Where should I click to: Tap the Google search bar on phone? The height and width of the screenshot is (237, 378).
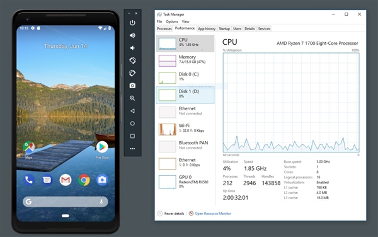click(x=66, y=202)
